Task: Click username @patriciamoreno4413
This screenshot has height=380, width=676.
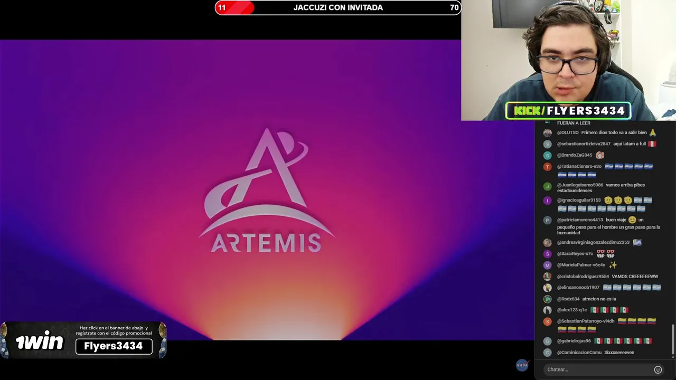Action: coord(580,220)
